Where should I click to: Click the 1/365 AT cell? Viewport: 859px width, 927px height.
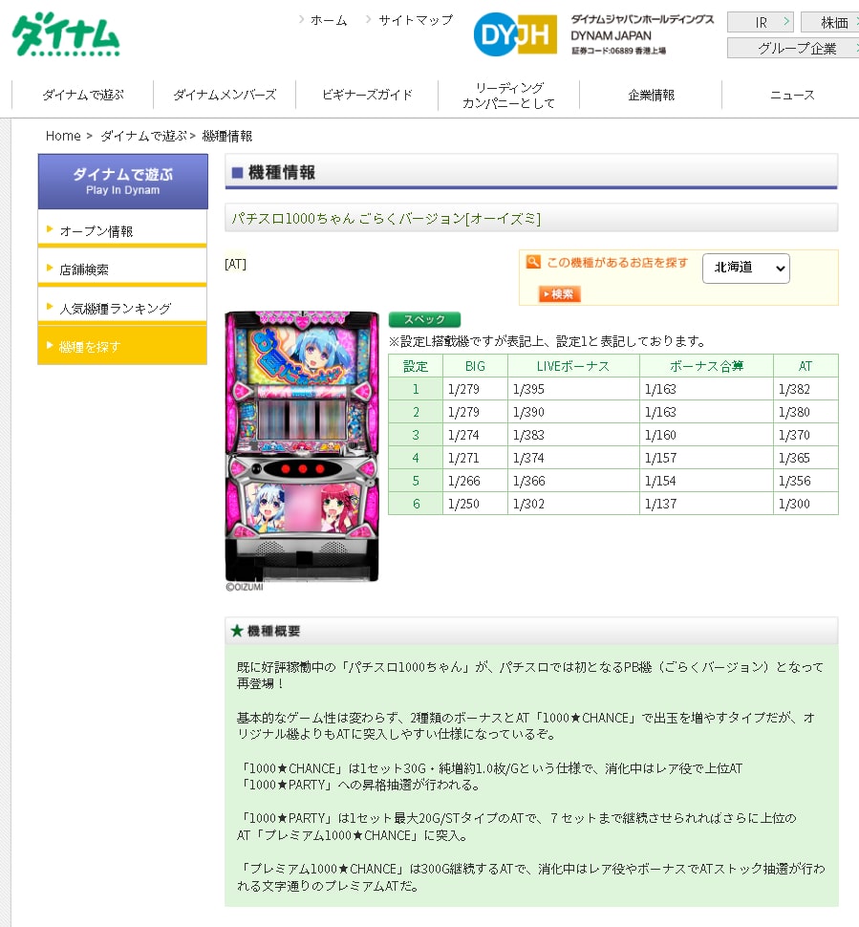coord(805,458)
